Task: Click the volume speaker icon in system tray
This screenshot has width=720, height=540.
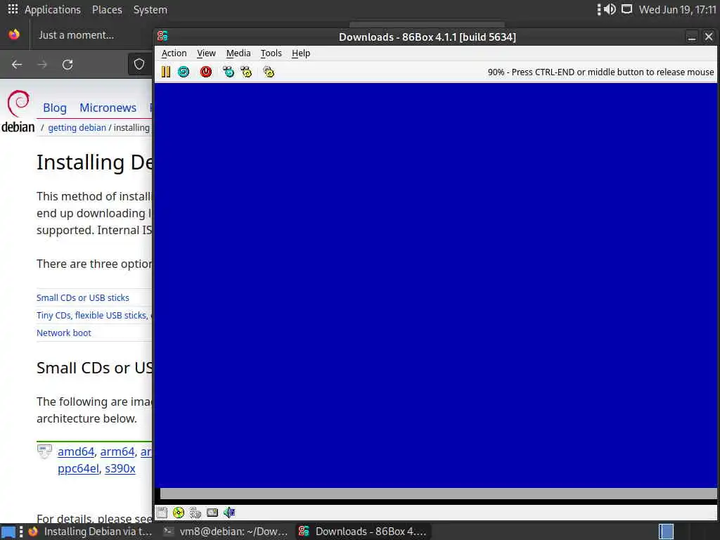Action: coord(610,9)
